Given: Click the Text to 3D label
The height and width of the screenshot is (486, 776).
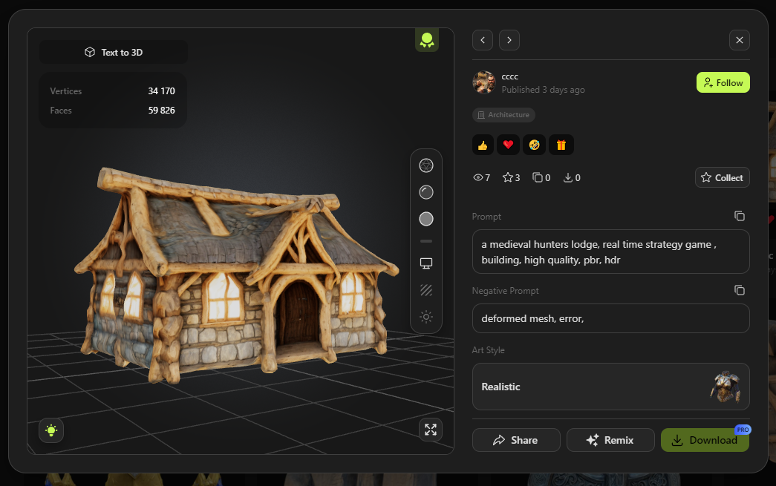Looking at the screenshot, I should pyautogui.click(x=114, y=53).
